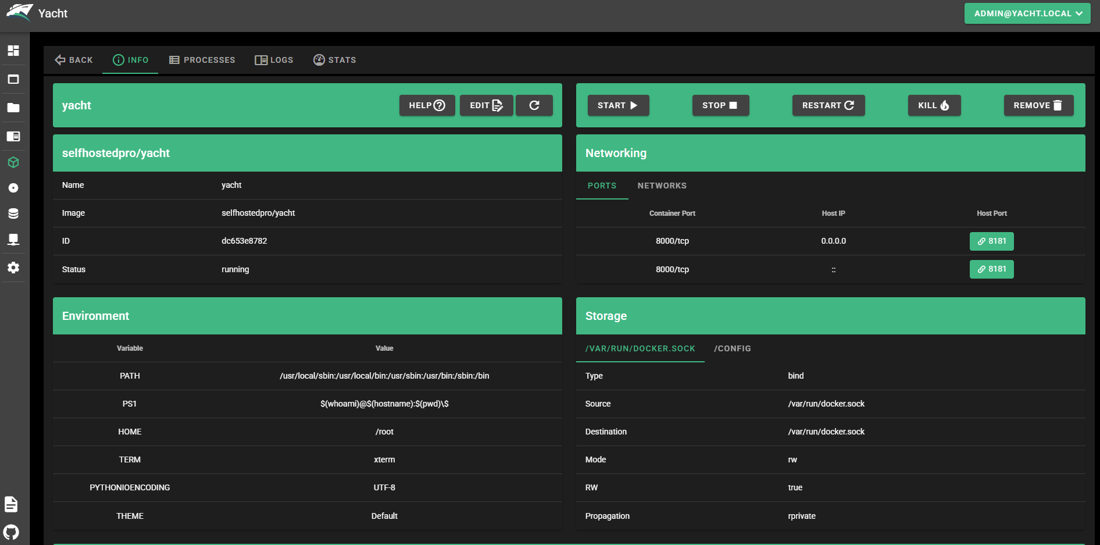This screenshot has width=1100, height=545.
Task: Click the Name row value yacht
Action: coord(231,185)
